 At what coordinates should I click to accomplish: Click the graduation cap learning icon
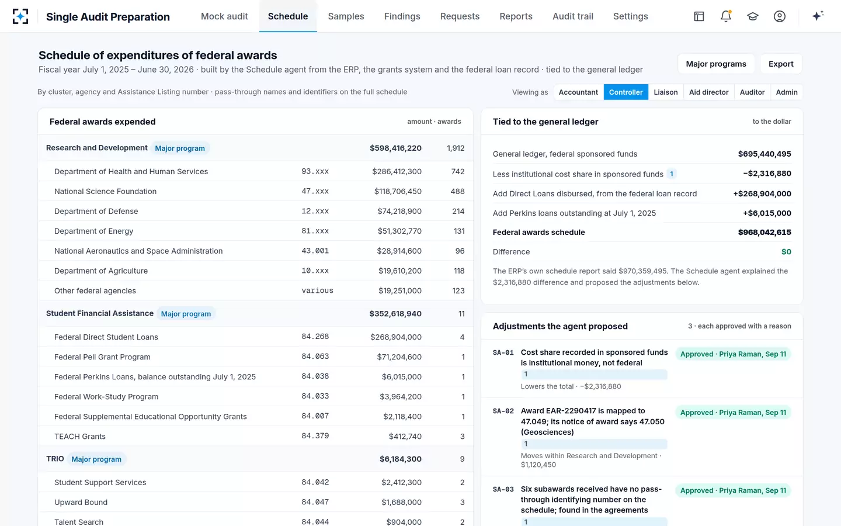[x=753, y=16]
